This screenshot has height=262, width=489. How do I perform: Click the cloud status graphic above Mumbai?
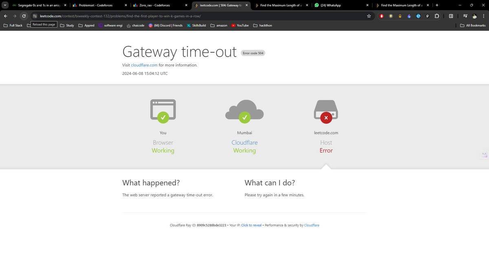[x=244, y=111]
